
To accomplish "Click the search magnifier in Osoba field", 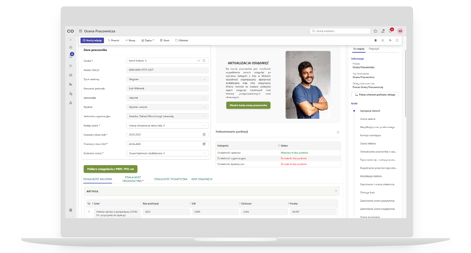I will point(204,61).
